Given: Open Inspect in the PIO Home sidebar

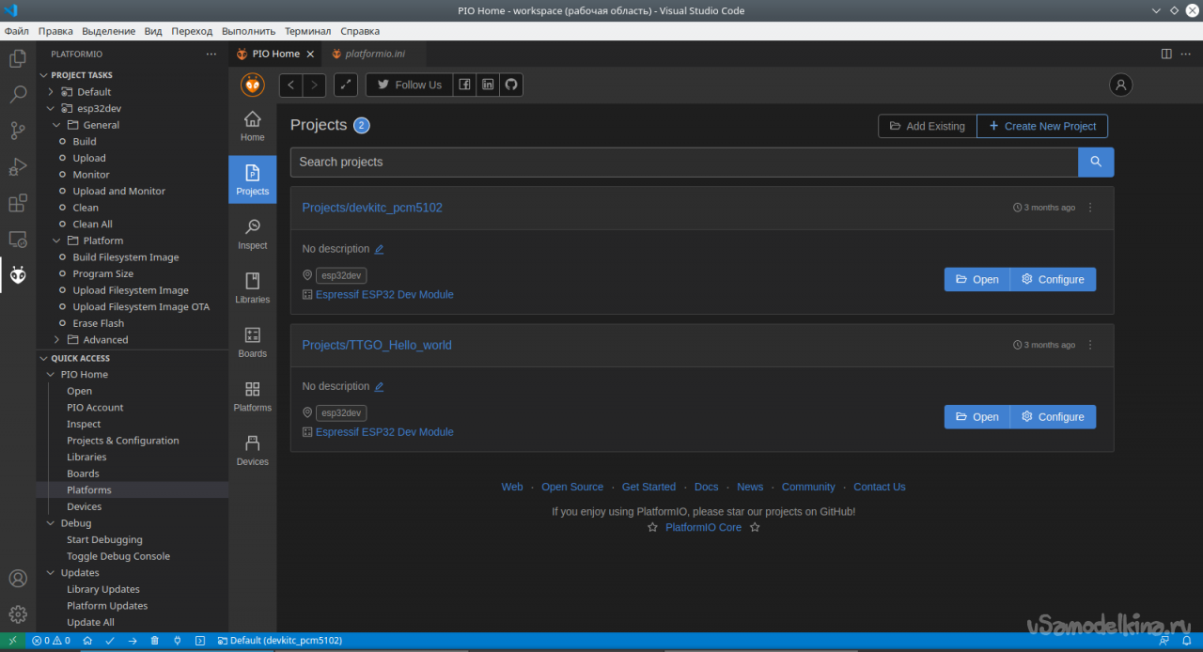Looking at the screenshot, I should (253, 235).
